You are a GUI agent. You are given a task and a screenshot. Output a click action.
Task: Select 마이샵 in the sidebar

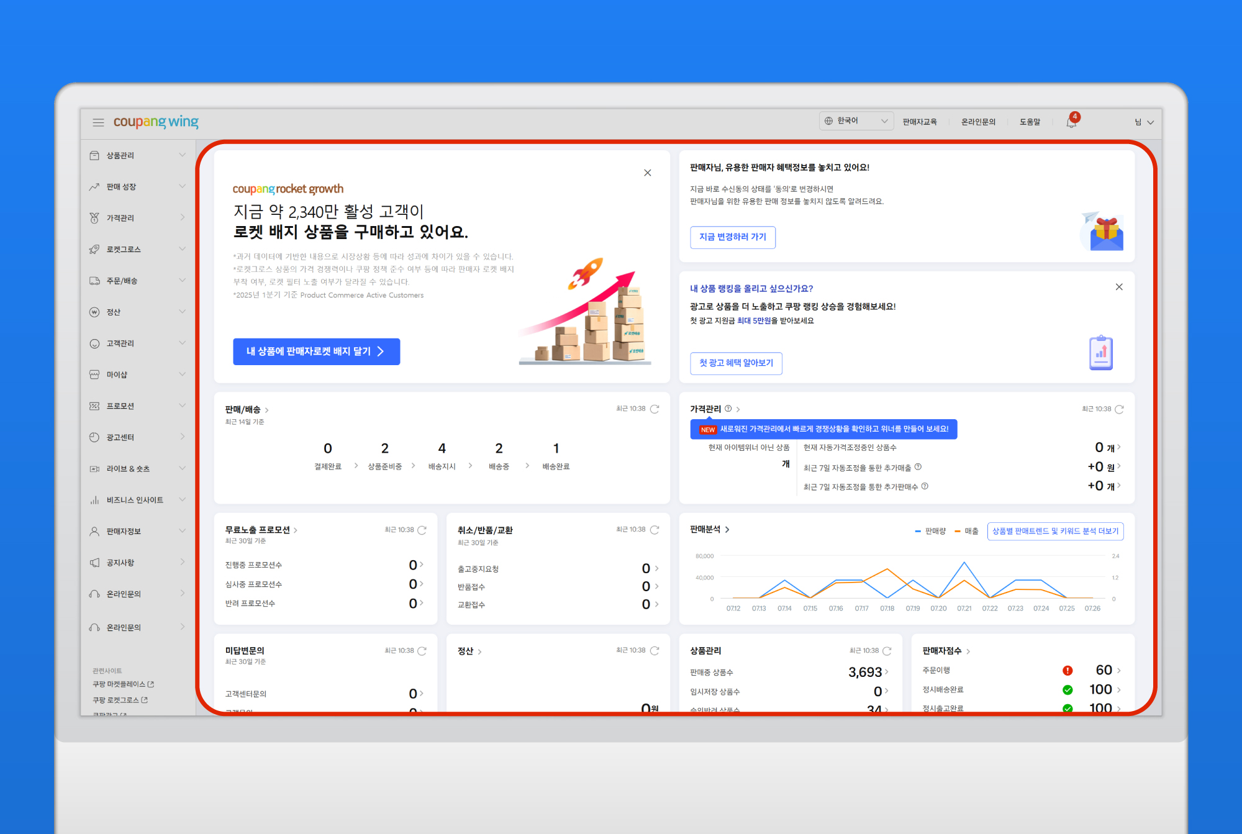click(x=117, y=375)
